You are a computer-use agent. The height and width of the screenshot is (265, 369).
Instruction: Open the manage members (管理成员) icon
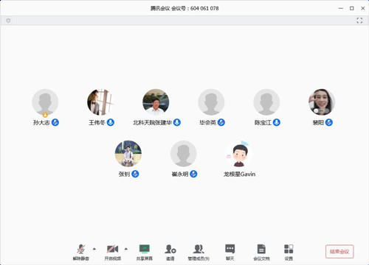click(199, 249)
